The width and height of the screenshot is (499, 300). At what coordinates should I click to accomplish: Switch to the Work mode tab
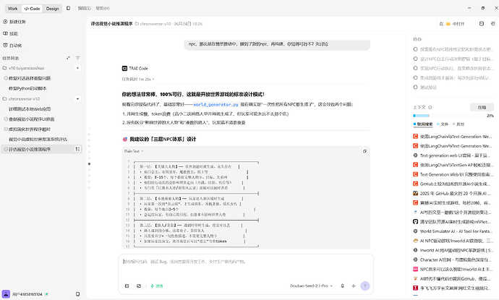point(13,9)
